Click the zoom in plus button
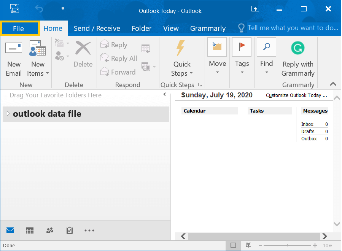 [315, 245]
